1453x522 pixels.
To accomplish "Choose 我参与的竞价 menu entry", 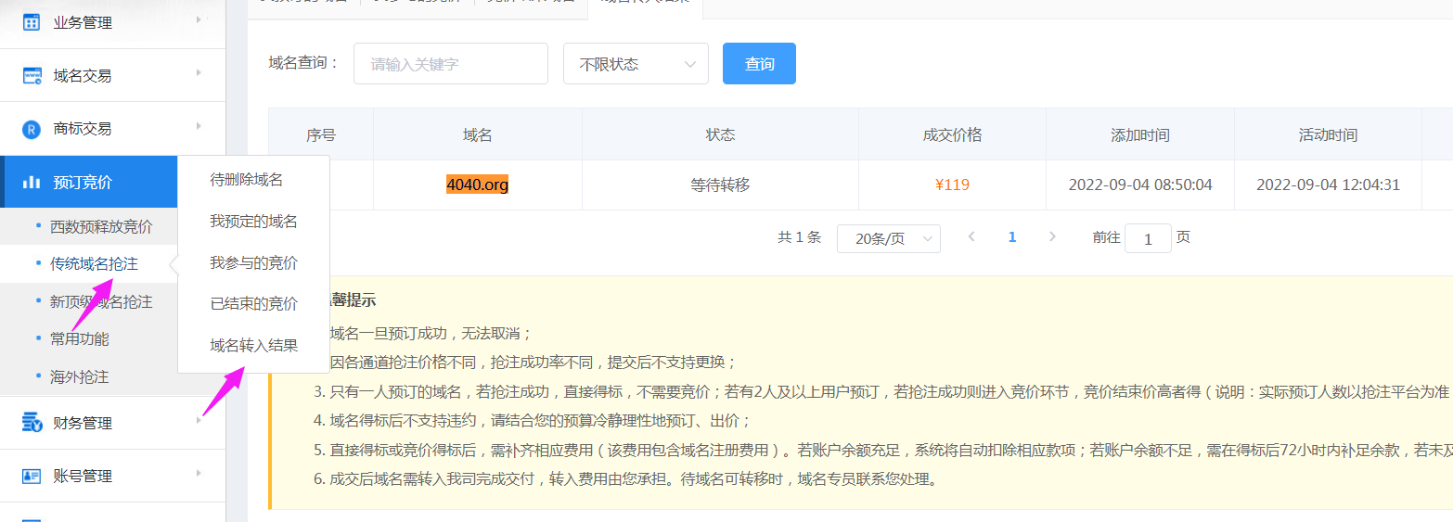I will click(253, 263).
